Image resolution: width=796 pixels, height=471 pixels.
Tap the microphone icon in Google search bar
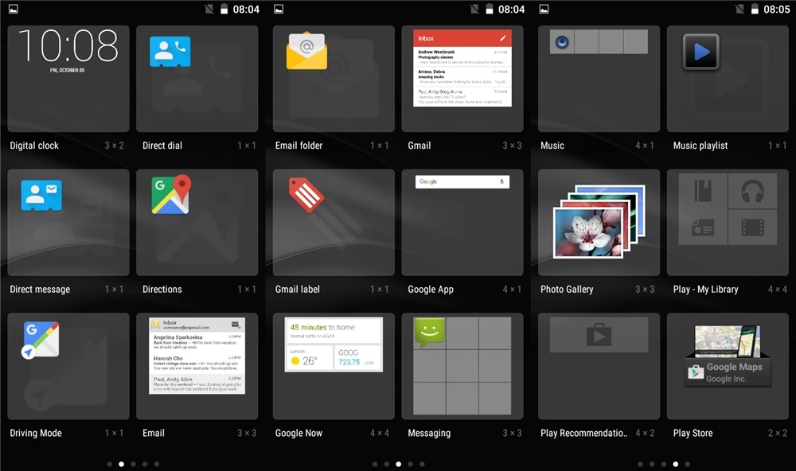(x=501, y=181)
